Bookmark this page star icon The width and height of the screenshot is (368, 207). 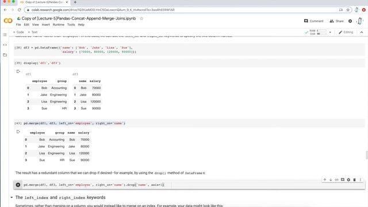[348, 10]
